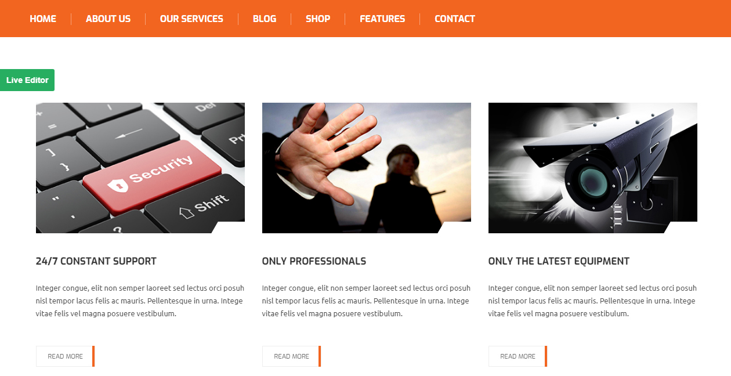Read more under Only Professionals
Screen dimensions: 731x376
tap(291, 356)
